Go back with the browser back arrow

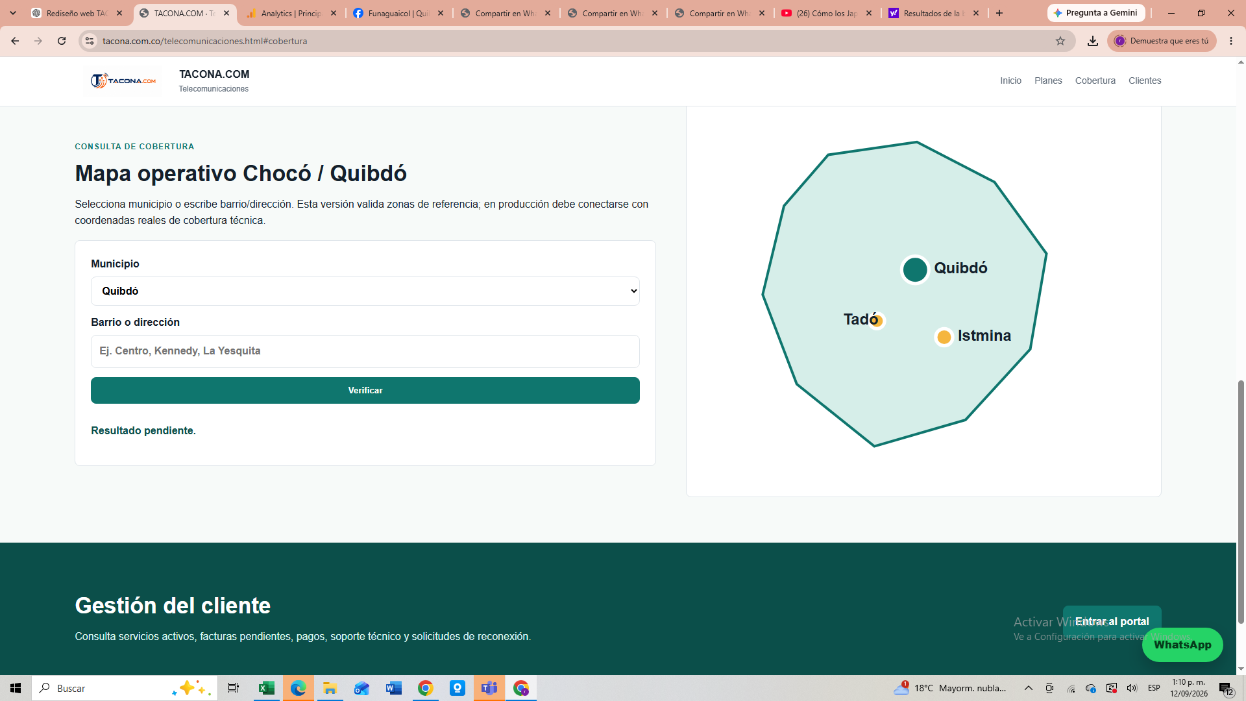[x=15, y=41]
